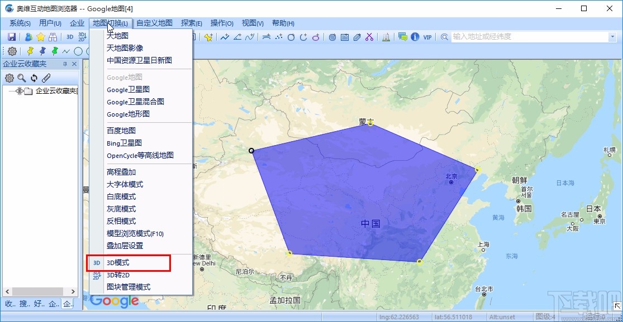The width and height of the screenshot is (623, 322).
Task: Click the Save floppy disk icon
Action: click(x=12, y=37)
